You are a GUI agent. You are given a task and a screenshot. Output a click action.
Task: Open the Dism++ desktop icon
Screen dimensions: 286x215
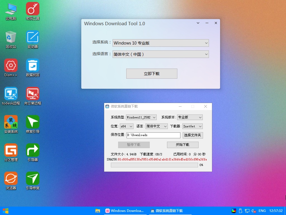tap(11, 66)
